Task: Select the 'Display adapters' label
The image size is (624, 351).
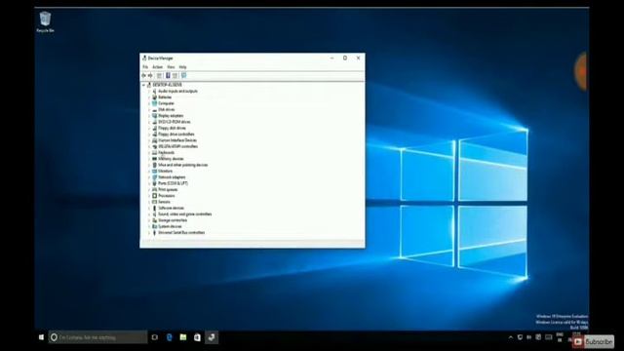Action: tap(171, 116)
